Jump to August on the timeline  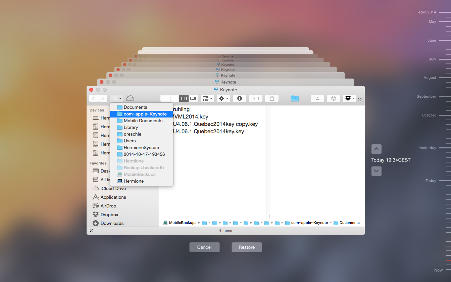coord(430,78)
